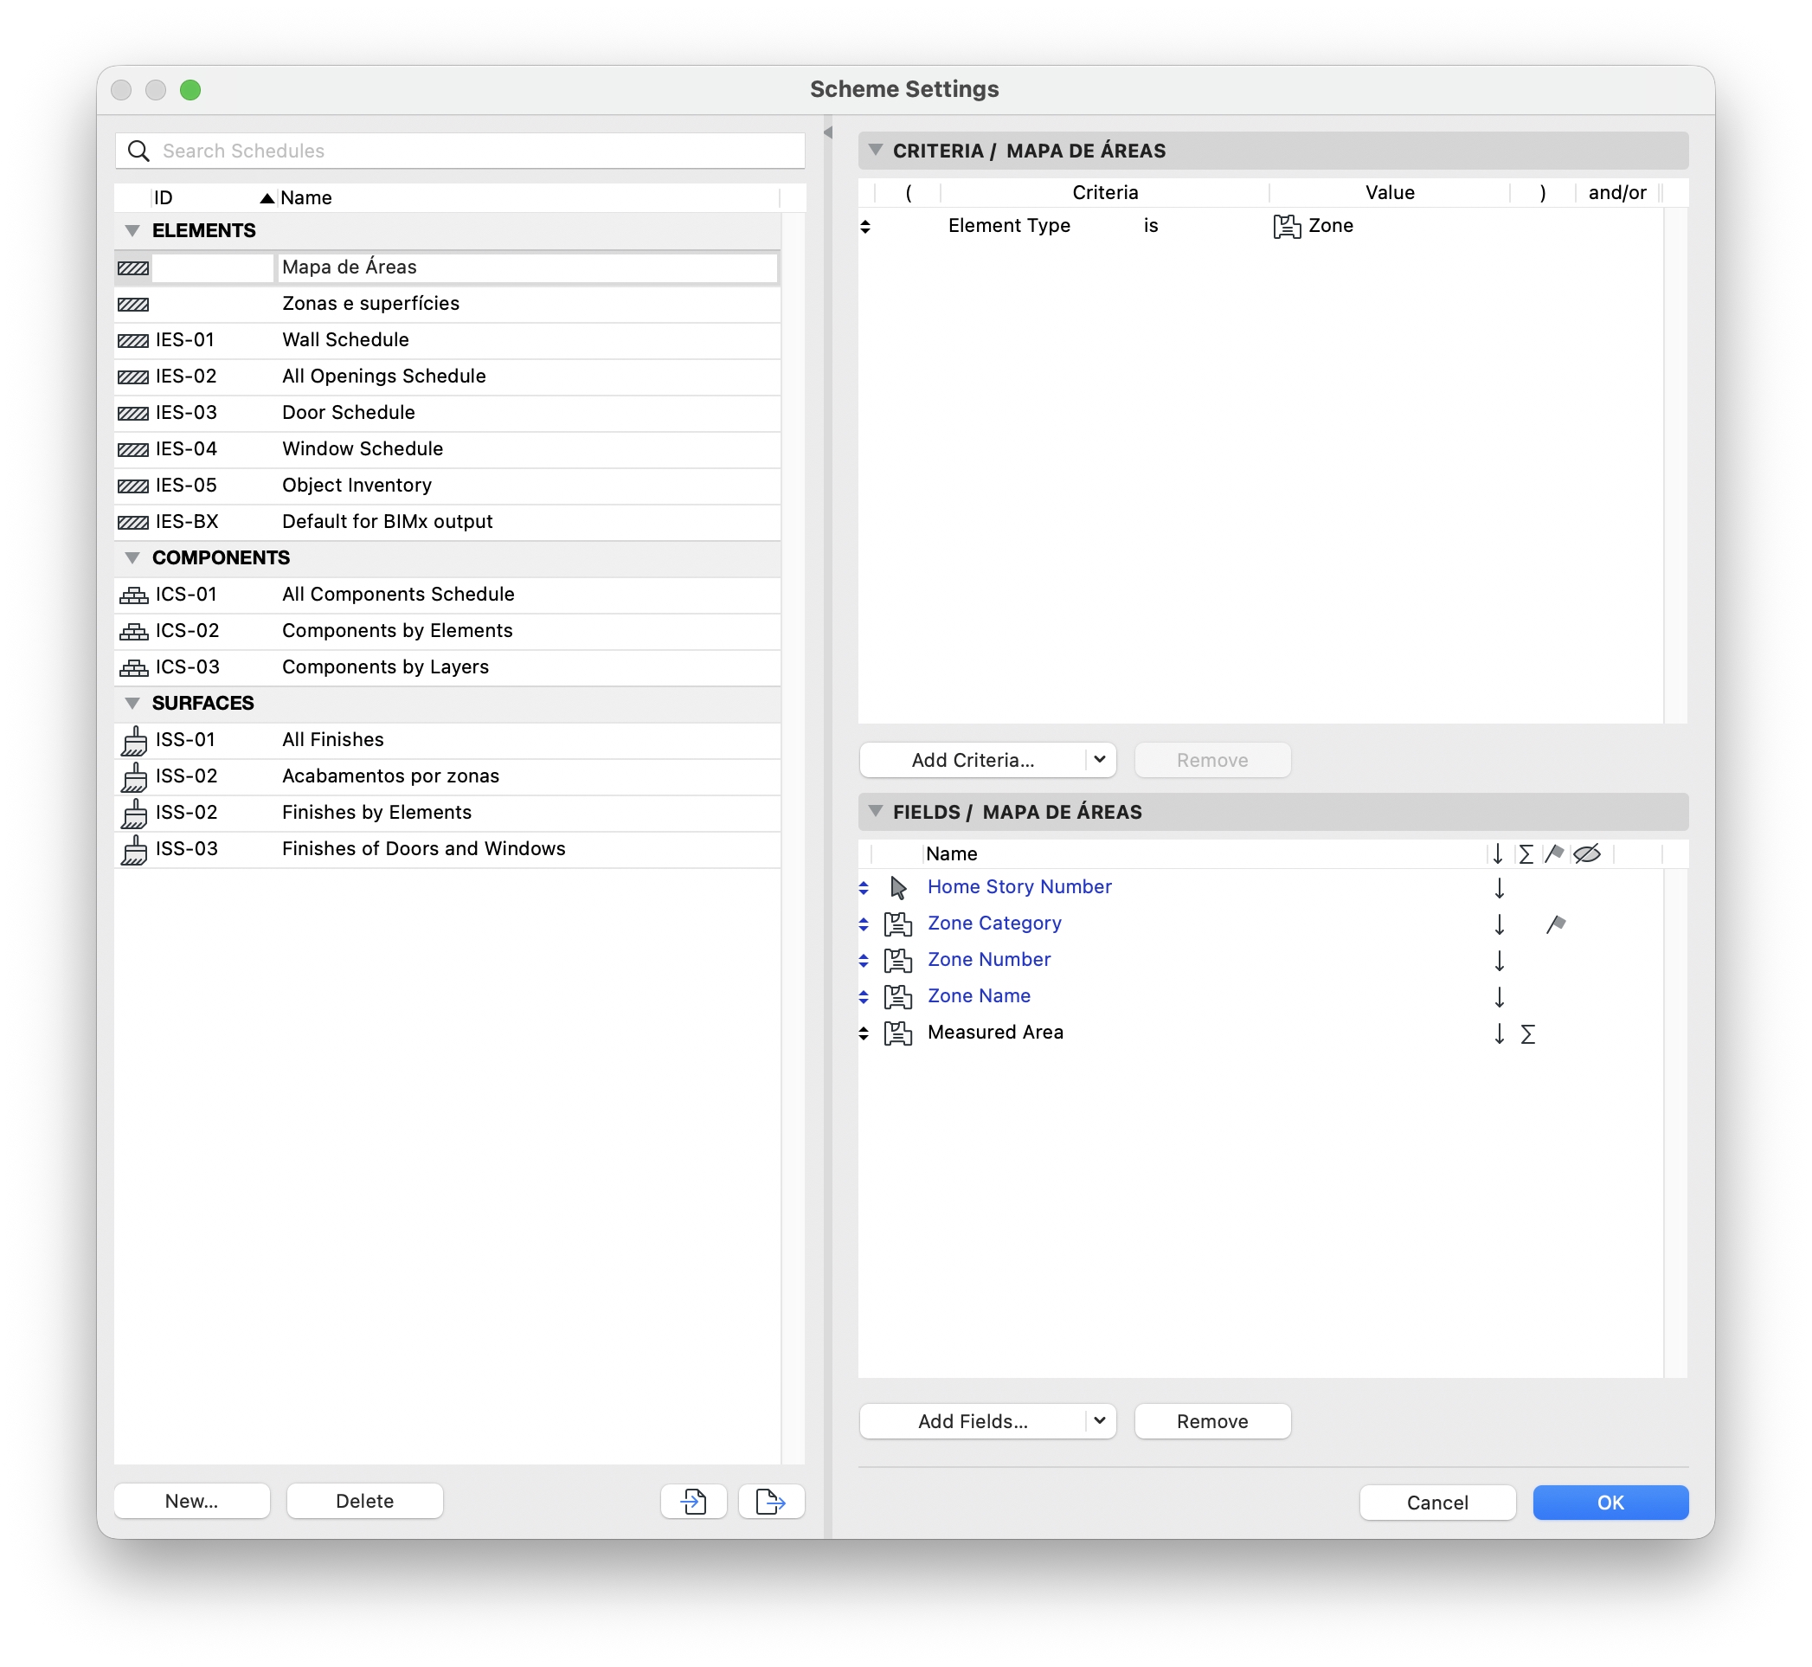Toggle sort order arrow for Zone Number

pos(1499,961)
